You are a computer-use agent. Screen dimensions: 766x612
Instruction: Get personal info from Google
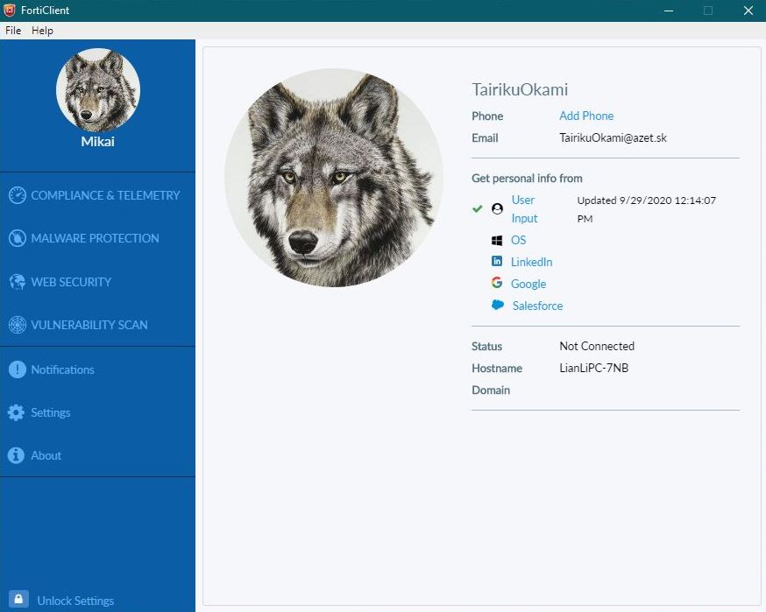[x=528, y=284]
